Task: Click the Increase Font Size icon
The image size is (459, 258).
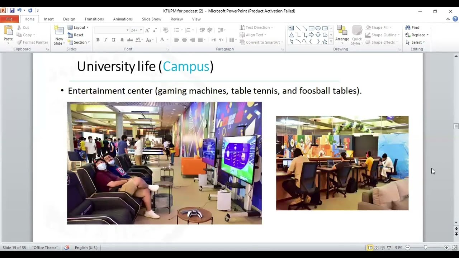Action: [147, 30]
